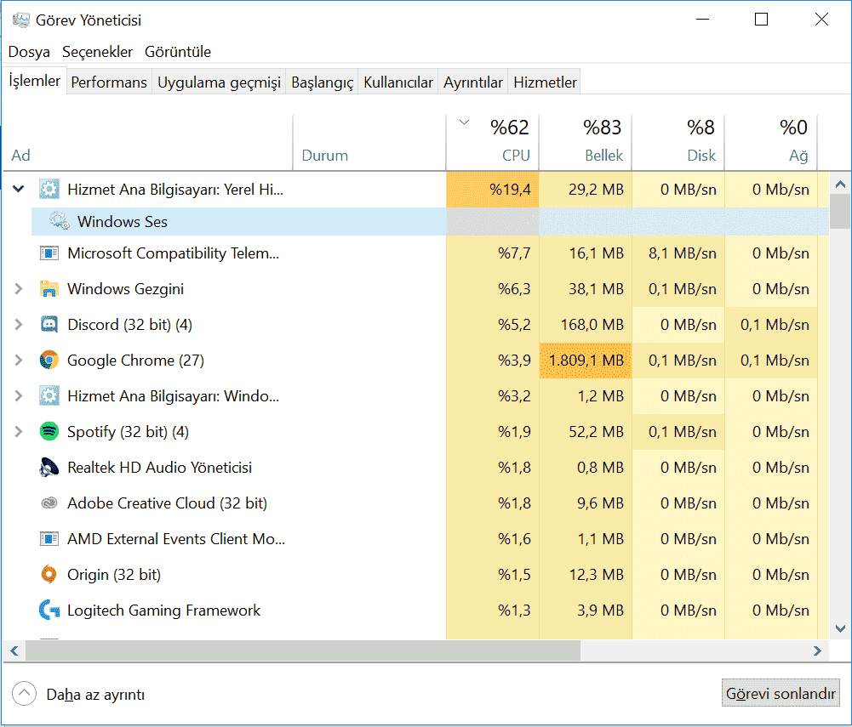Screen dimensions: 852x727
Task: Maximize the Görev Yöneticisi window
Action: [761, 20]
